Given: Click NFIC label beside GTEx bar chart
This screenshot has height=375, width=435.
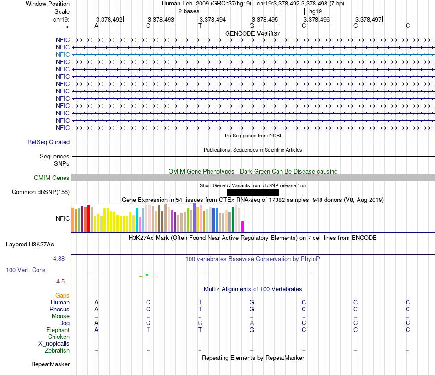Looking at the screenshot, I should (62, 218).
